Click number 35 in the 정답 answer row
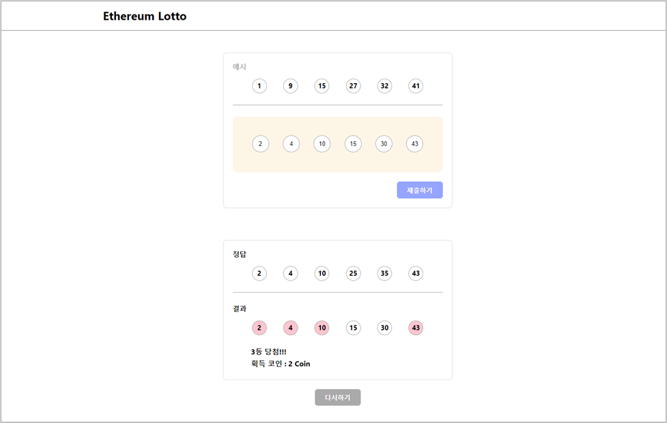The width and height of the screenshot is (667, 423). pyautogui.click(x=384, y=273)
